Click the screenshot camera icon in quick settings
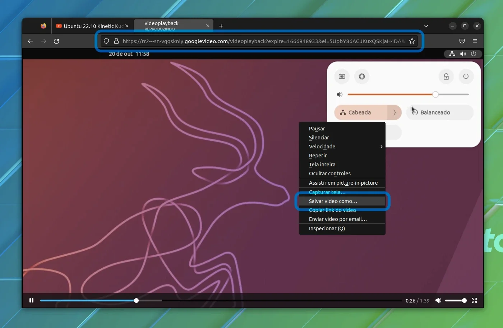Screen dimensions: 503x328 (342, 77)
